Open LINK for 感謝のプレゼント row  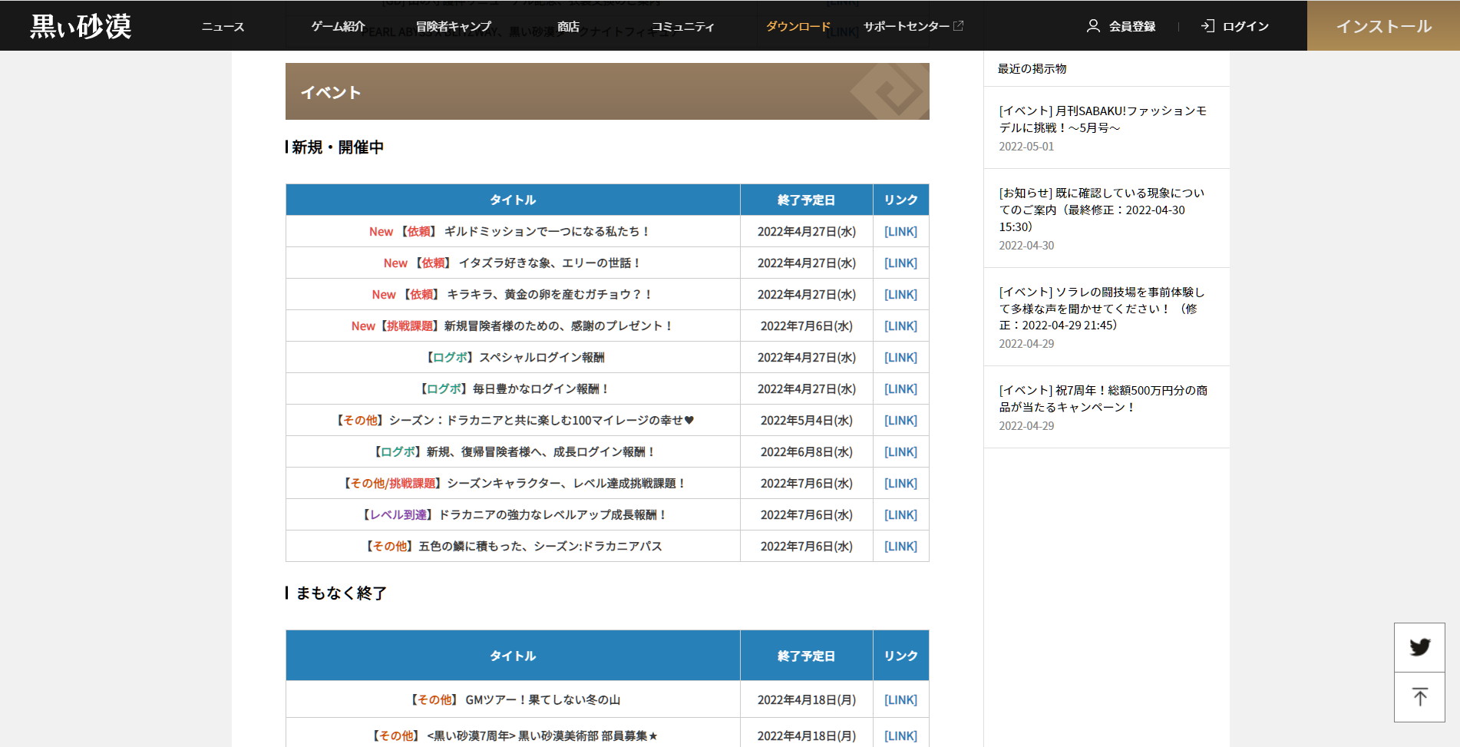pyautogui.click(x=900, y=326)
